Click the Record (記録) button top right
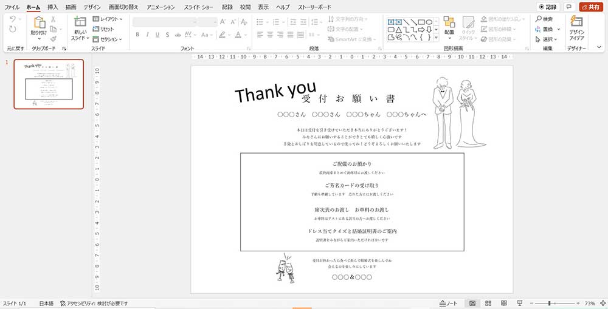The width and height of the screenshot is (608, 309). (548, 7)
